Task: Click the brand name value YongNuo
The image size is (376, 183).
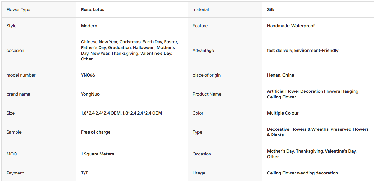Action: 91,94
